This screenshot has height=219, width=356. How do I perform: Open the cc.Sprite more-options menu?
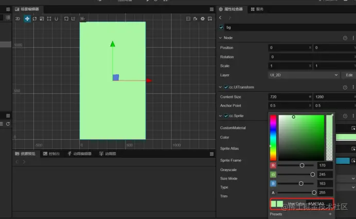(x=353, y=116)
